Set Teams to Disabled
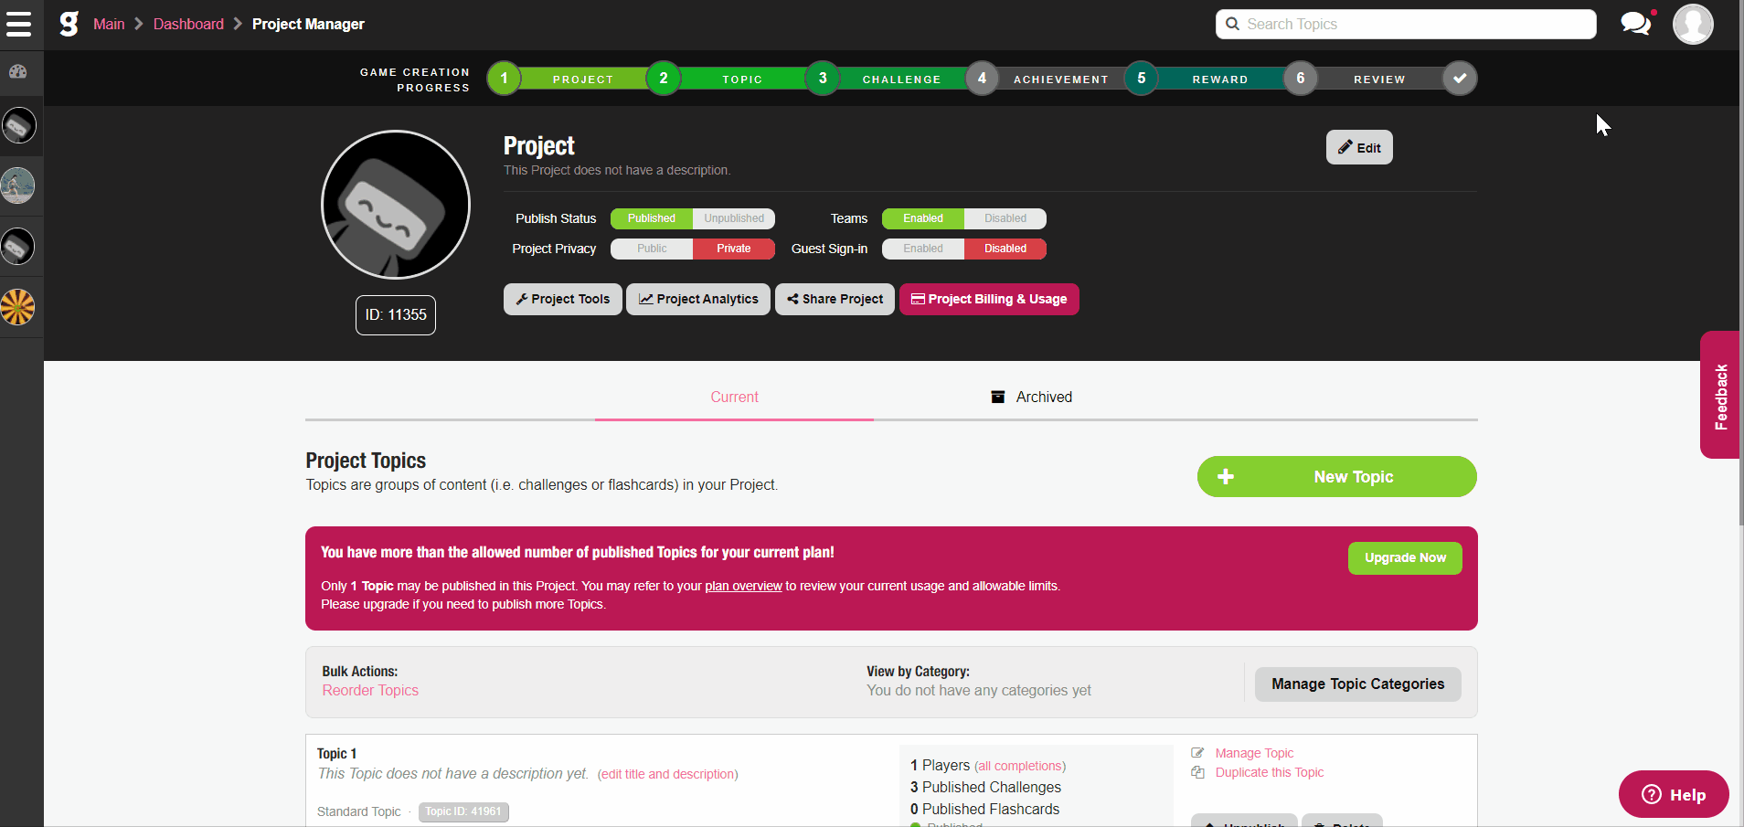The width and height of the screenshot is (1744, 827). point(1005,218)
